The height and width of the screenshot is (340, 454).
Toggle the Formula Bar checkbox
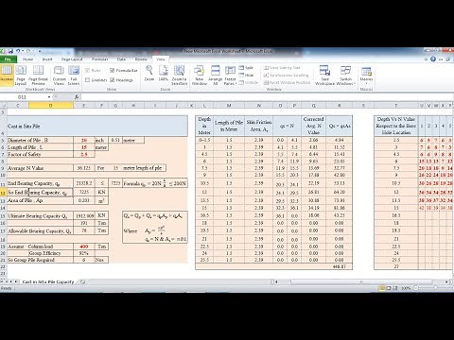coord(124,71)
